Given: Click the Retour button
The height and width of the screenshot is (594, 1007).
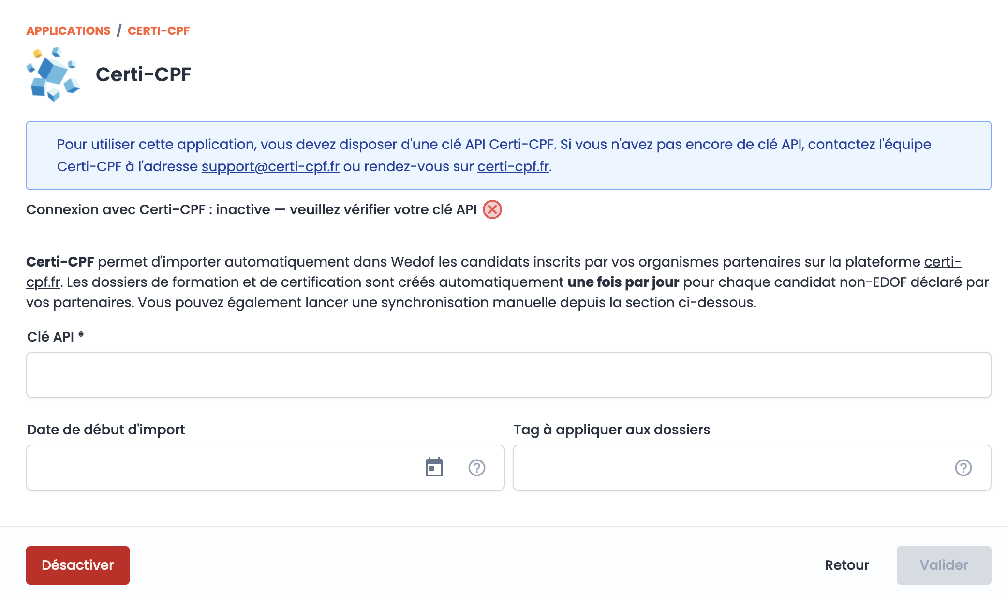Looking at the screenshot, I should (x=846, y=565).
